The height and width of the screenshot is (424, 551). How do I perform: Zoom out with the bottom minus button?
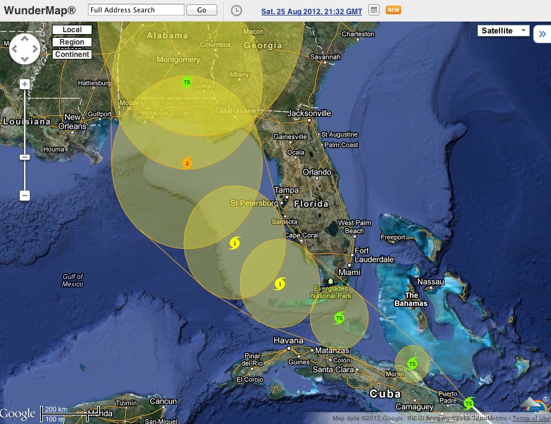[25, 196]
